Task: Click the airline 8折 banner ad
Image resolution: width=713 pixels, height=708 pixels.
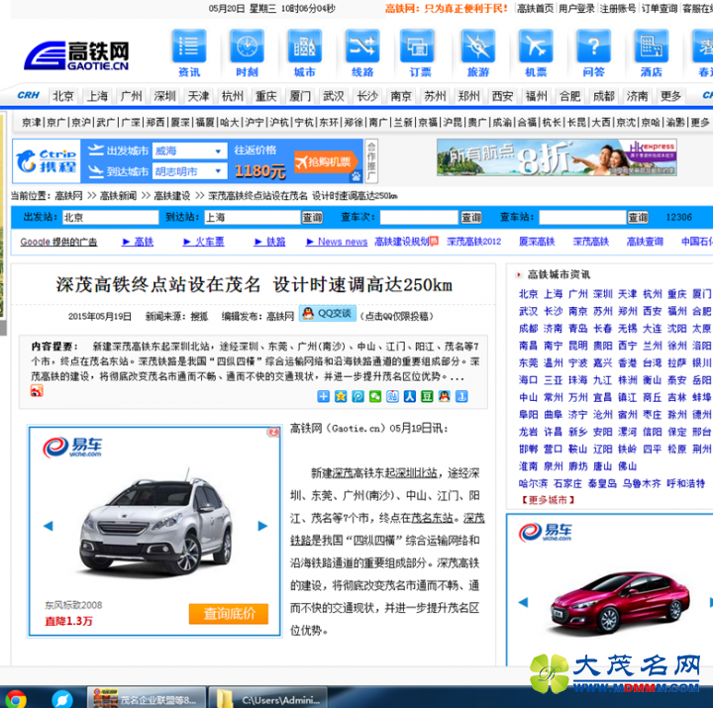Action: tap(557, 157)
